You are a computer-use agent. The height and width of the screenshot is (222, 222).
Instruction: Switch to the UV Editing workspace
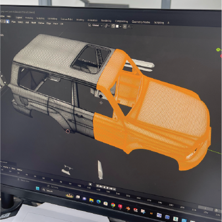click(52, 18)
